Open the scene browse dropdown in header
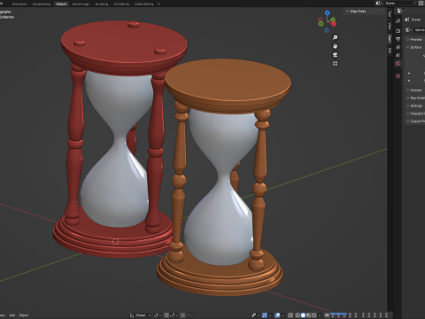This screenshot has height=319, width=425. pyautogui.click(x=379, y=4)
